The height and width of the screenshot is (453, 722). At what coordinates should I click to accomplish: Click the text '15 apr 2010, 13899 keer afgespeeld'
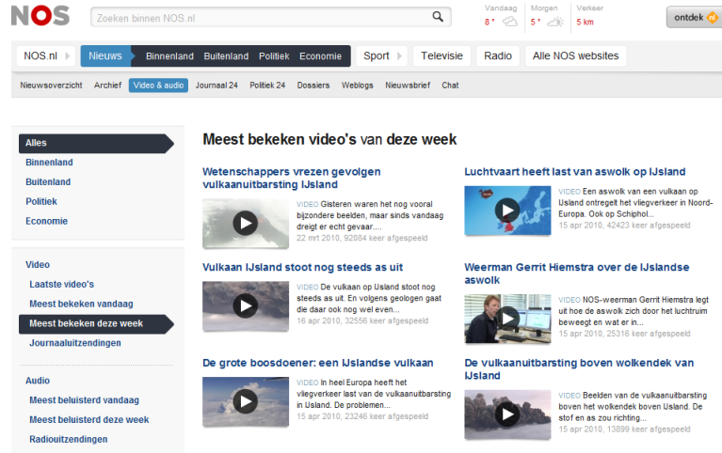pos(624,430)
